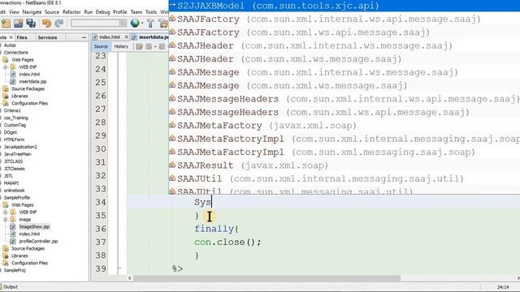Image resolution: width=520 pixels, height=292 pixels.
Task: Select insertdata.jsp in the Connections project
Action: (32, 81)
